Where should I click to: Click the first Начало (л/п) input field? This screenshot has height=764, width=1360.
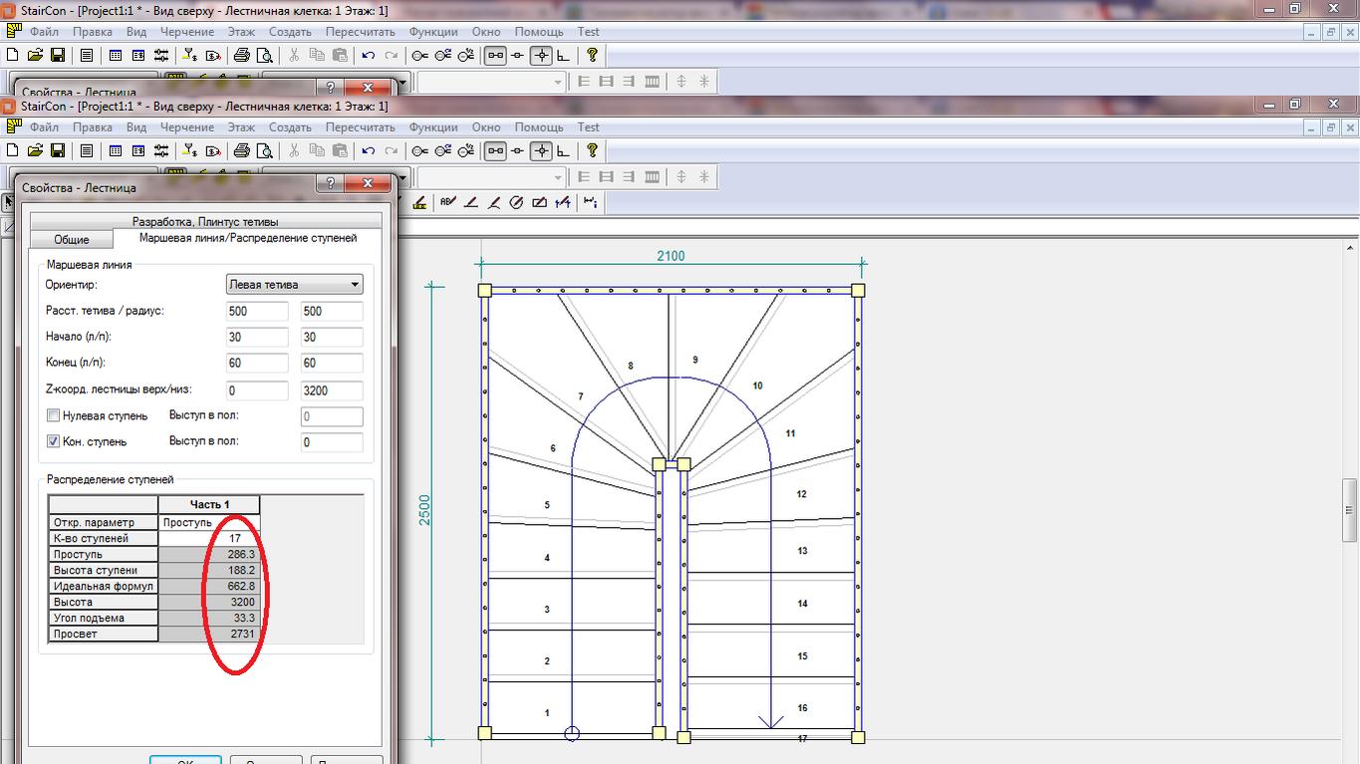tap(257, 338)
